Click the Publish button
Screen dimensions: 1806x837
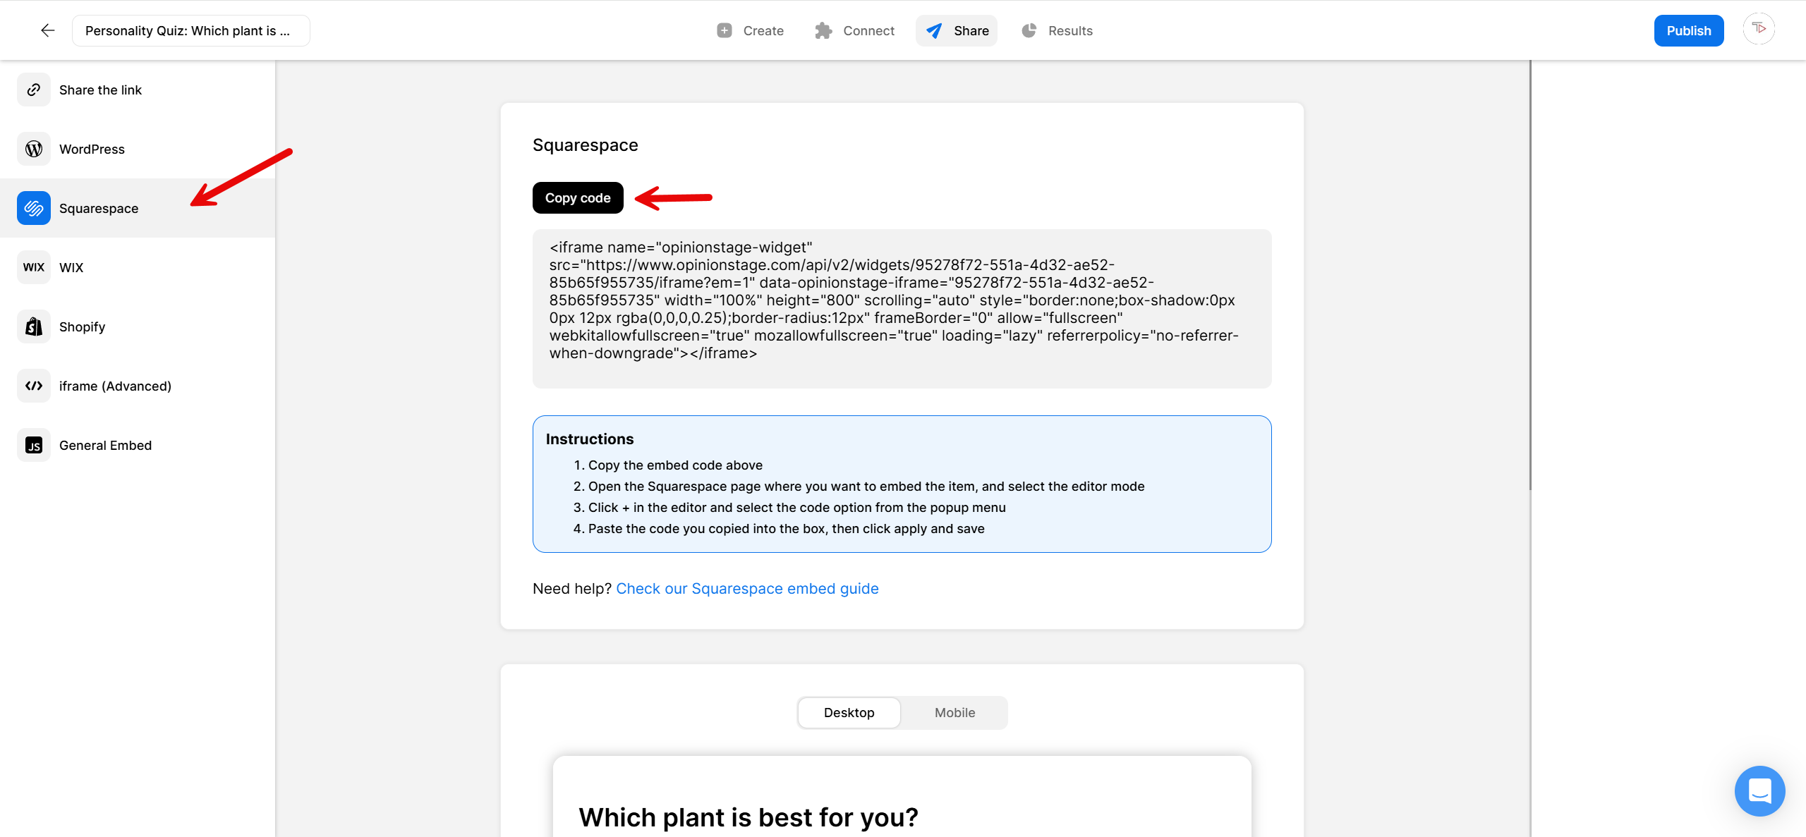(x=1689, y=30)
